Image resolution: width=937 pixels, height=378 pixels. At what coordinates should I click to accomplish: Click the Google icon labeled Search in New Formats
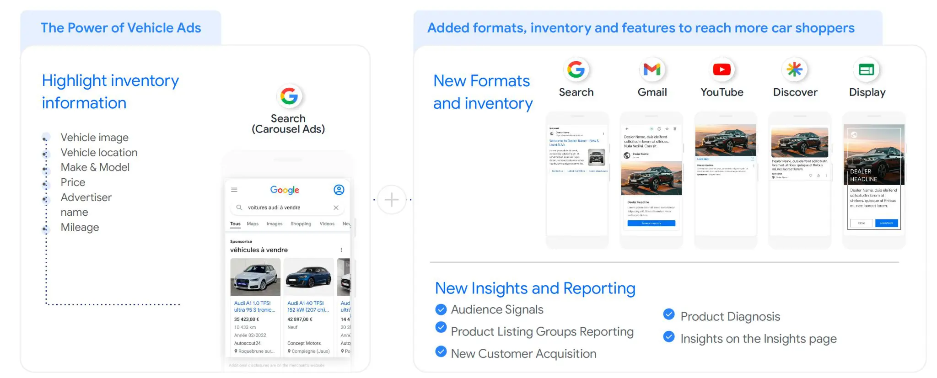pos(576,69)
